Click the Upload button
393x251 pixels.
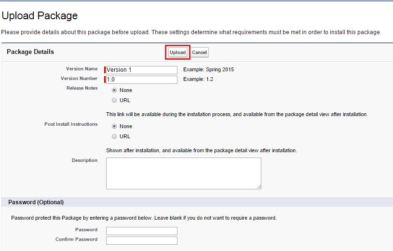(177, 53)
